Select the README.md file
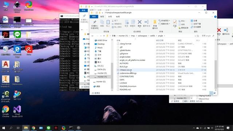 (125, 90)
